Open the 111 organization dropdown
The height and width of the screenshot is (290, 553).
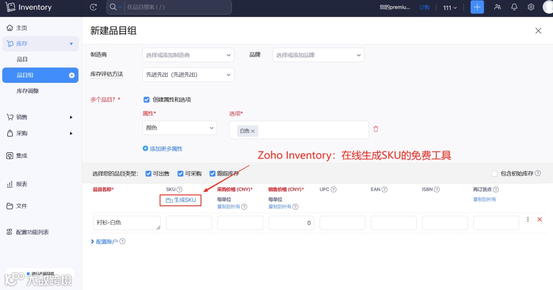pyautogui.click(x=450, y=7)
